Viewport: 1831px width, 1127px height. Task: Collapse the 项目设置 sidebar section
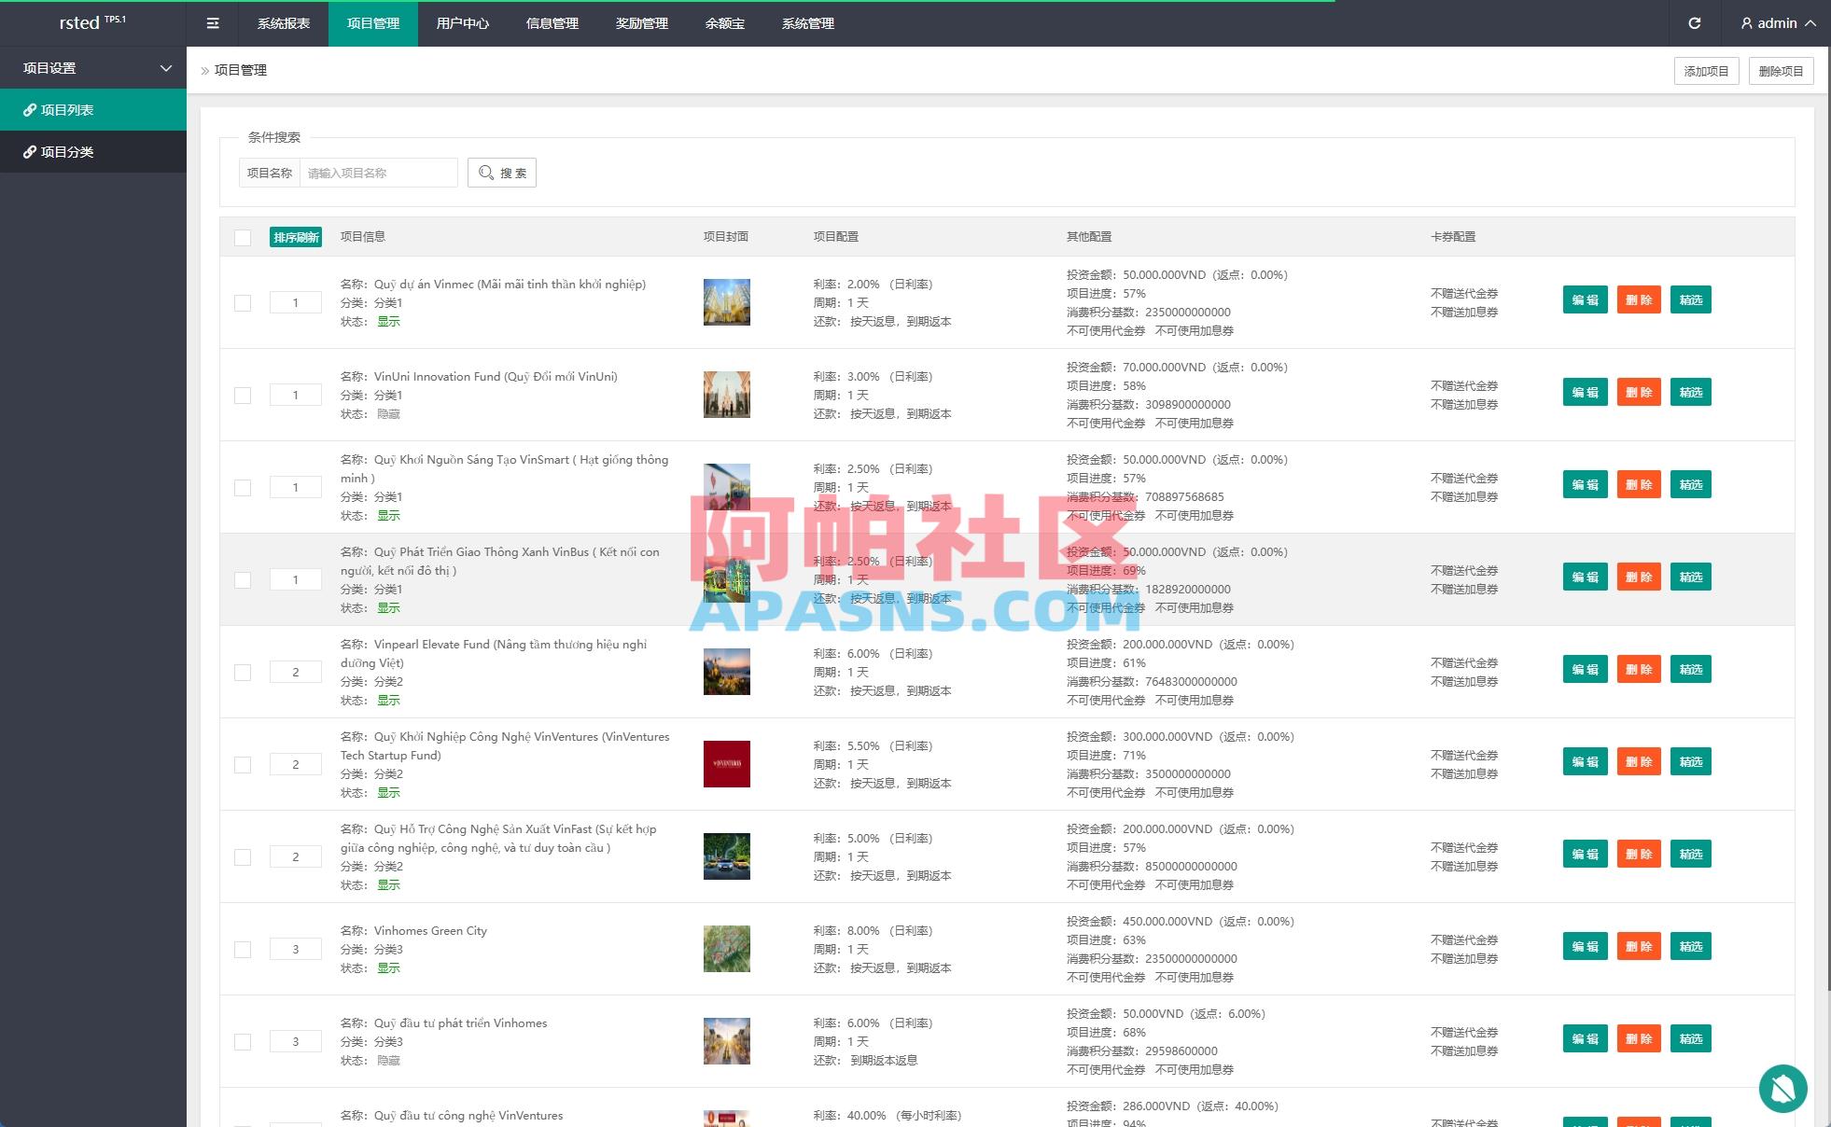pyautogui.click(x=166, y=68)
